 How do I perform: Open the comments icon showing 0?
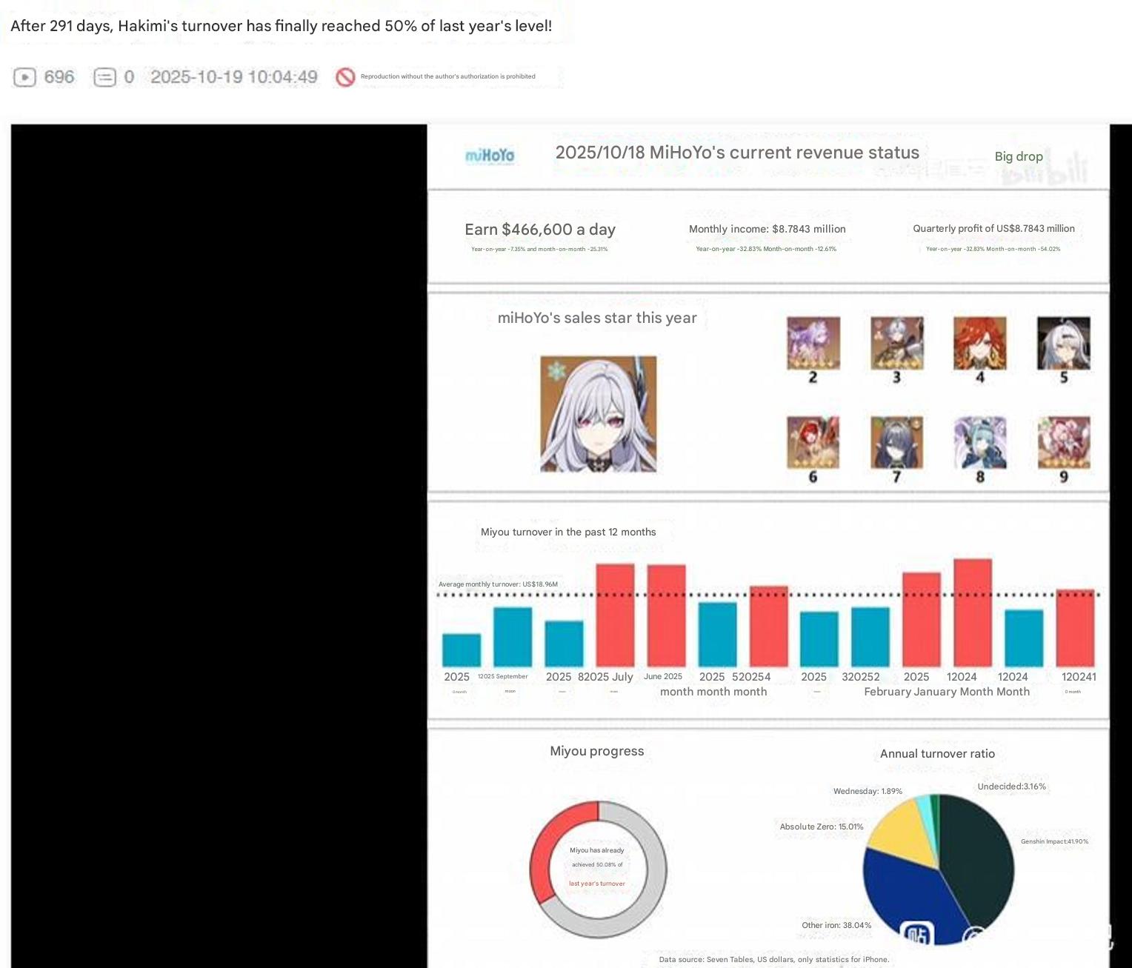(x=104, y=77)
